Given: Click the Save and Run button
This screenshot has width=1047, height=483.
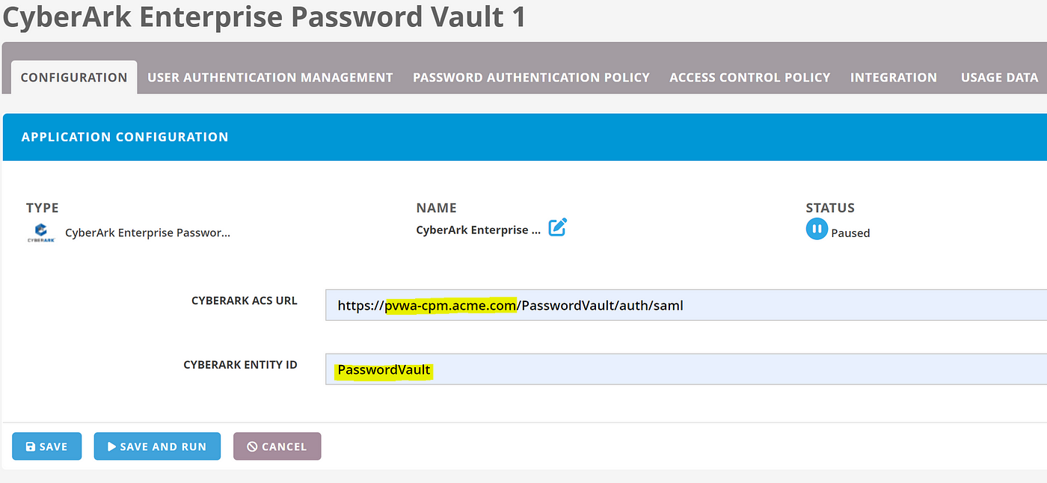Looking at the screenshot, I should 157,446.
